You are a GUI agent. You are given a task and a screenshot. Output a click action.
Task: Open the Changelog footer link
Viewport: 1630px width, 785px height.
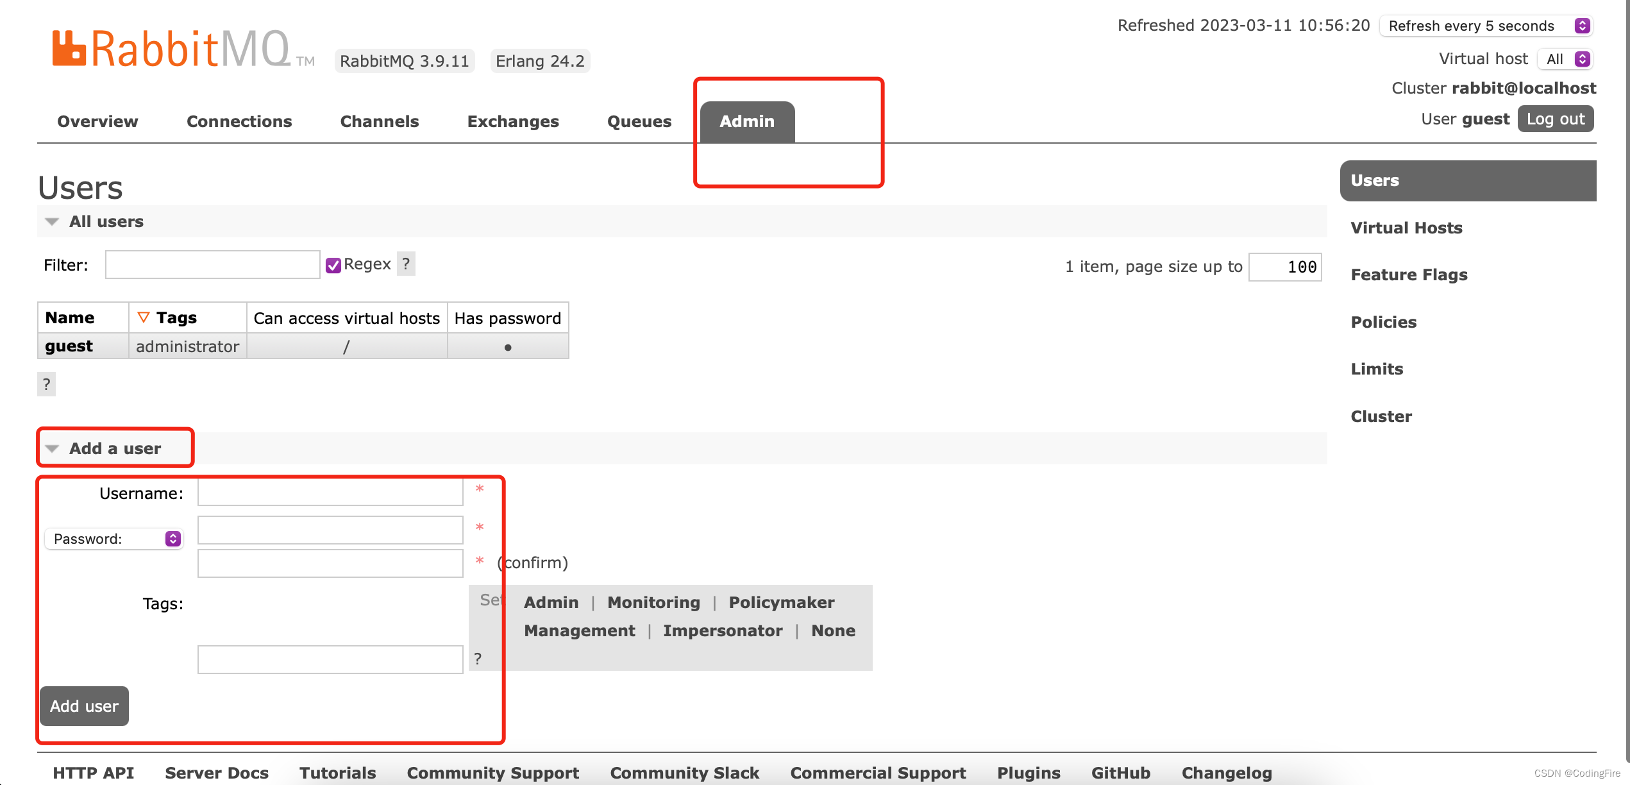1227,773
